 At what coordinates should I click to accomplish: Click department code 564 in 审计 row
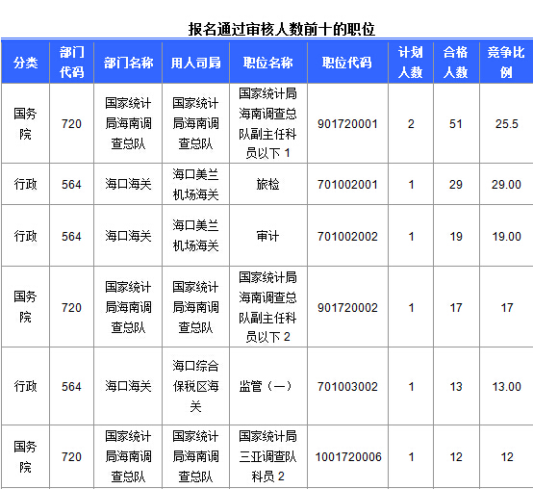coord(71,237)
